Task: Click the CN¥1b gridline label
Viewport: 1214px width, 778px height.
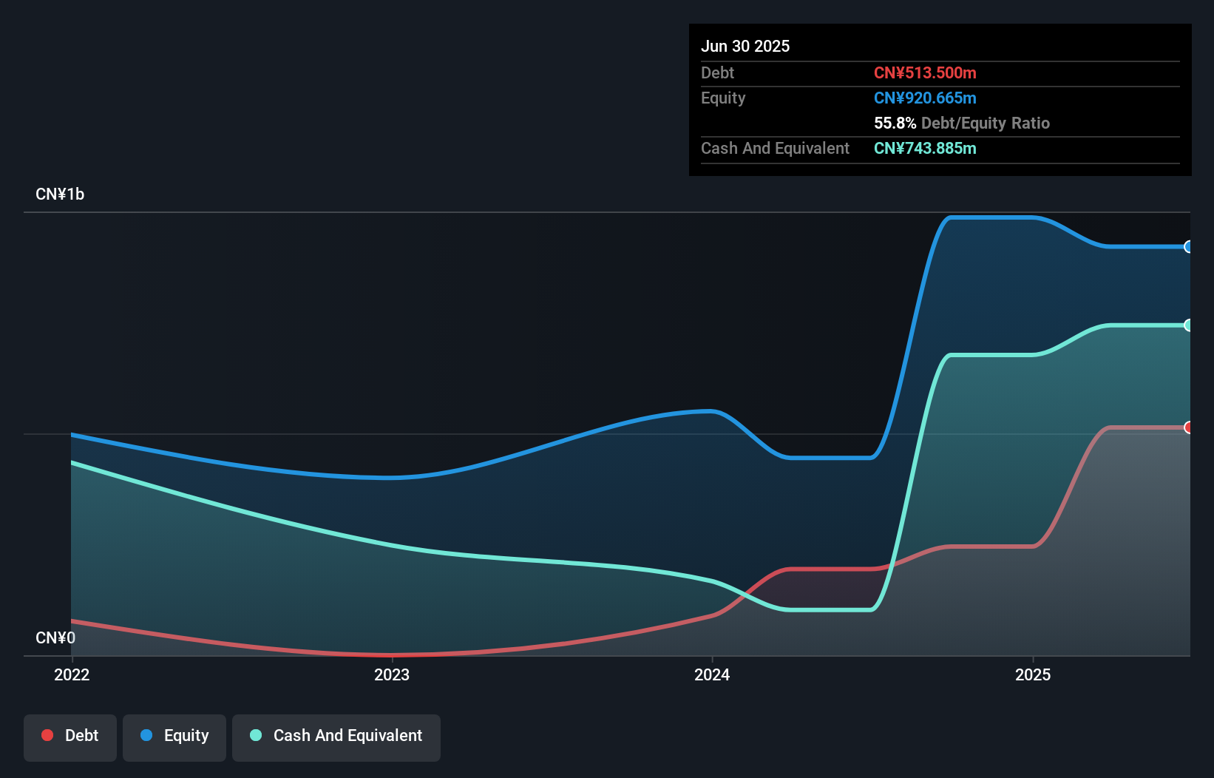Action: pos(60,194)
